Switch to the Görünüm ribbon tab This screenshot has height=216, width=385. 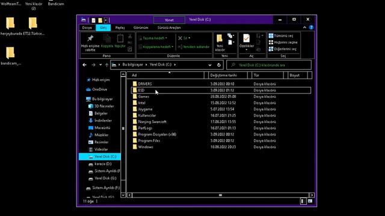141,28
